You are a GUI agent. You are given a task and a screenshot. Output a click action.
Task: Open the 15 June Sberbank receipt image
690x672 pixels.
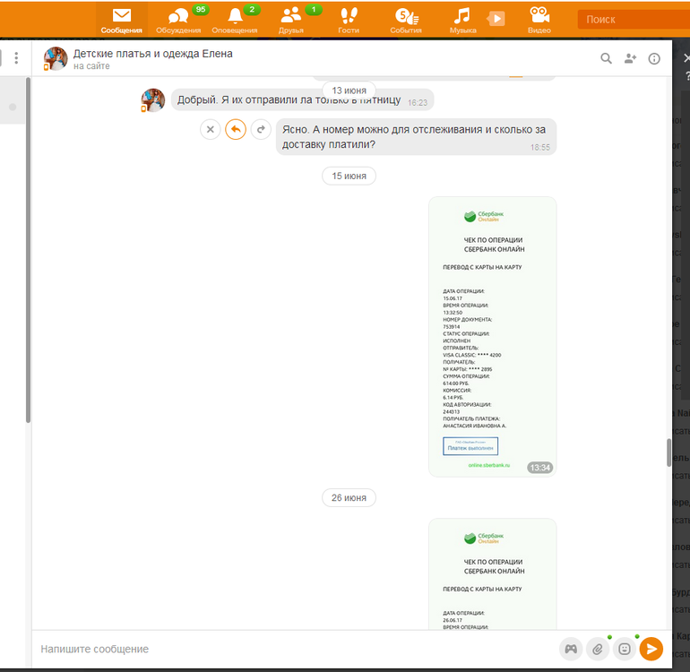point(492,336)
